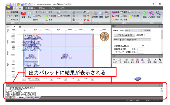Select the 部屋 room input tool
The image size is (170, 105).
(x=24, y=14)
